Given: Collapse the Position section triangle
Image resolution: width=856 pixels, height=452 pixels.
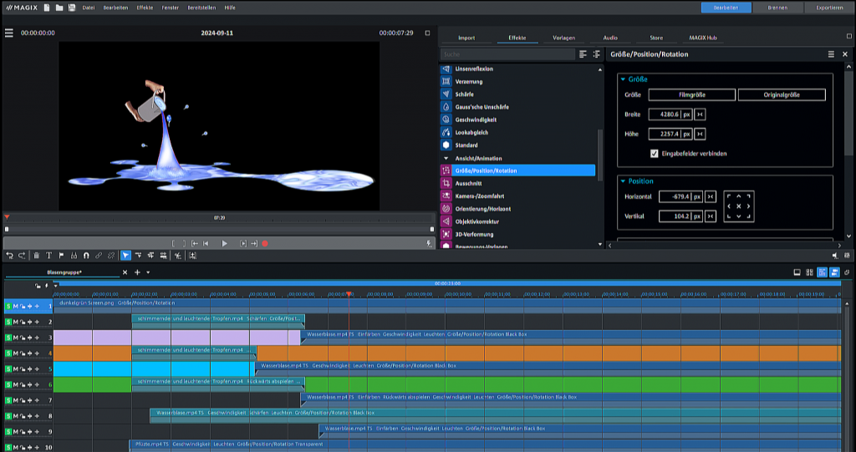Looking at the screenshot, I should tap(623, 181).
